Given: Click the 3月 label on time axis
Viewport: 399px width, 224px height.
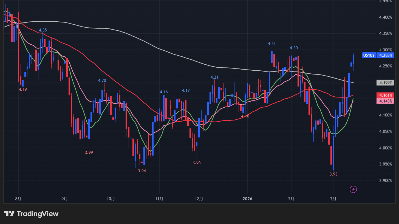Looking at the screenshot, I should pyautogui.click(x=333, y=199).
